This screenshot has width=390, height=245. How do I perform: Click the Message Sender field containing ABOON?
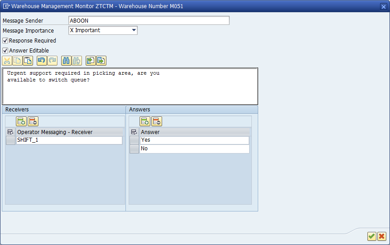(149, 21)
